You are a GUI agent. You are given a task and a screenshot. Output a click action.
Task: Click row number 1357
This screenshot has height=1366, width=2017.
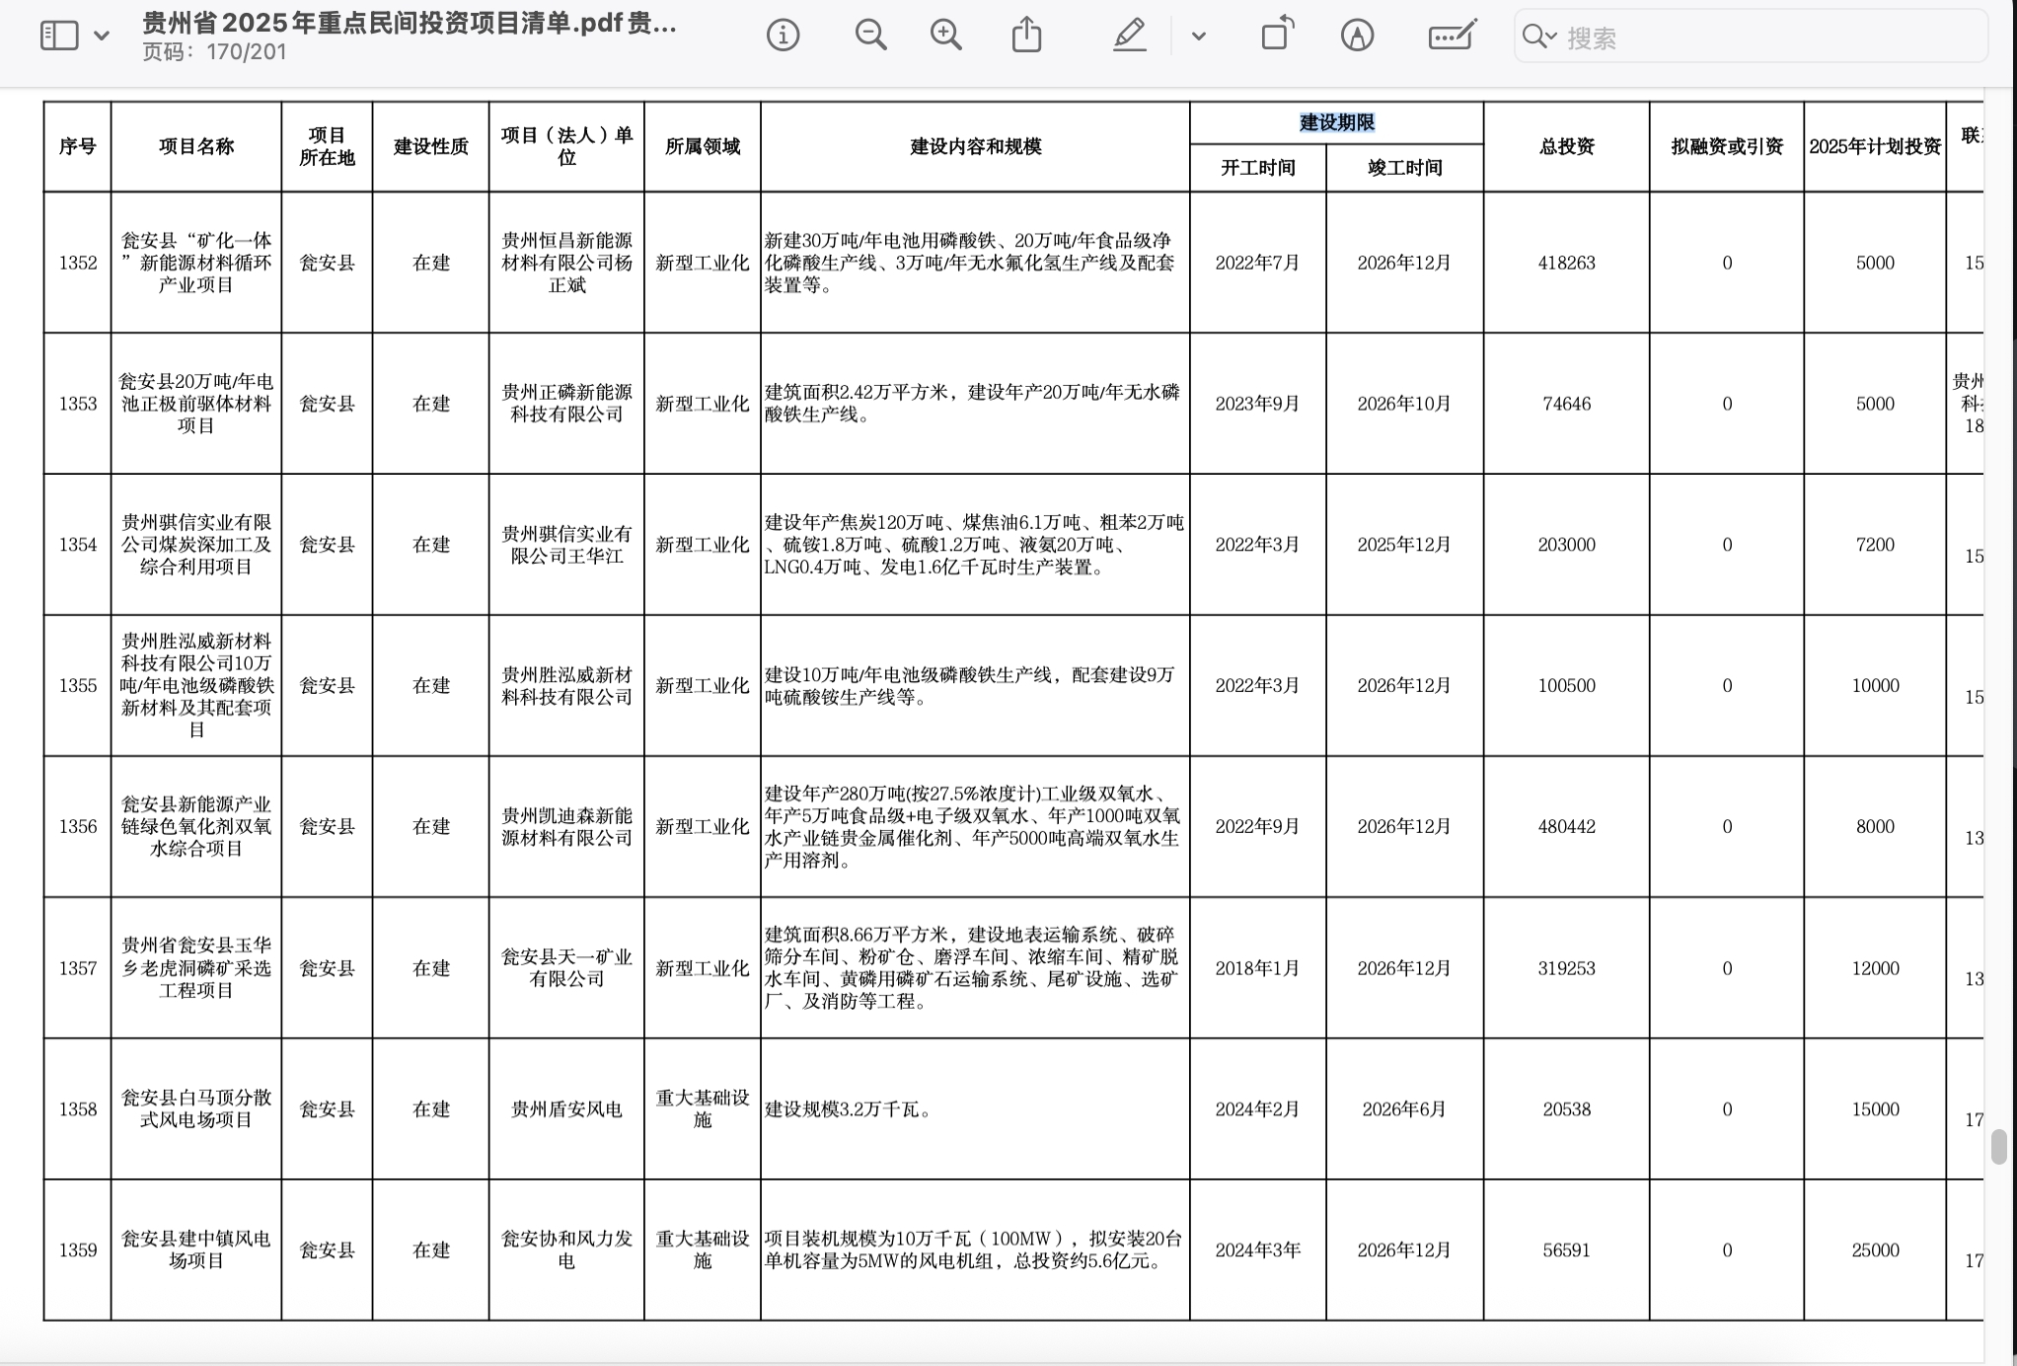[x=78, y=968]
